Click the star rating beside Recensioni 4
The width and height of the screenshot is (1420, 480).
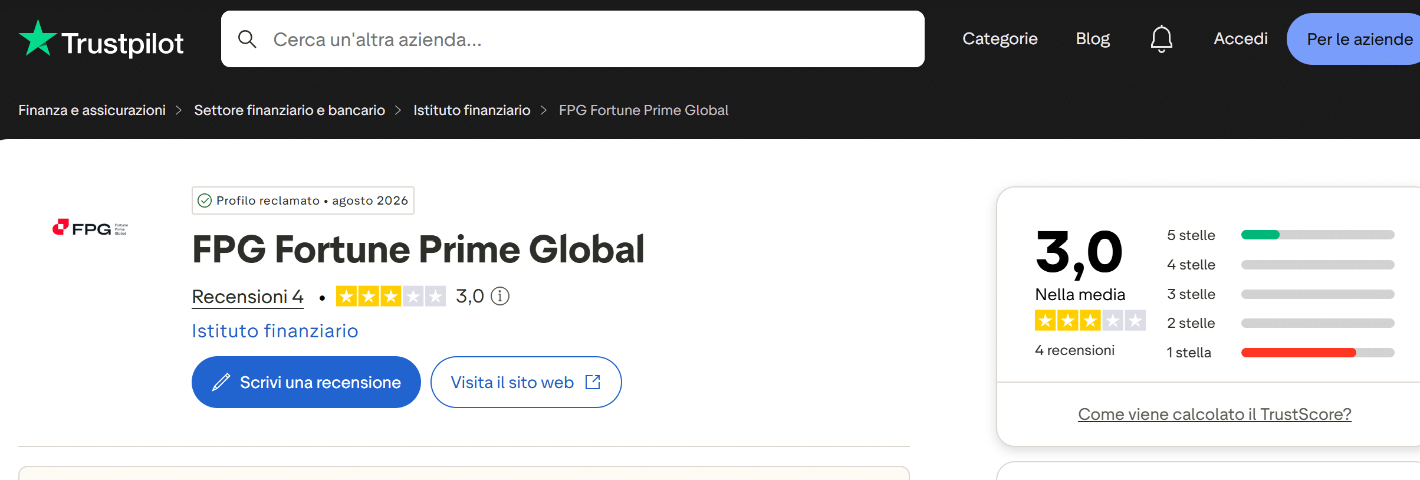tap(391, 296)
